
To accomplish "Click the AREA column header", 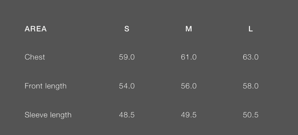I will click(36, 29).
